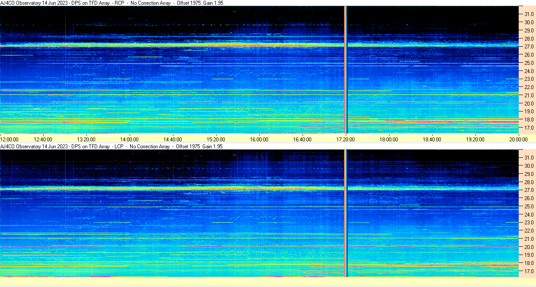Click the 12:40:00 label on the time axis
This screenshot has height=287, width=536.
pos(43,139)
